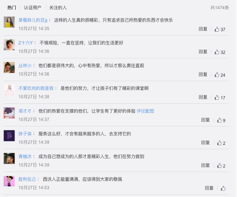Like the comment by 诺才才

[x=221, y=120]
